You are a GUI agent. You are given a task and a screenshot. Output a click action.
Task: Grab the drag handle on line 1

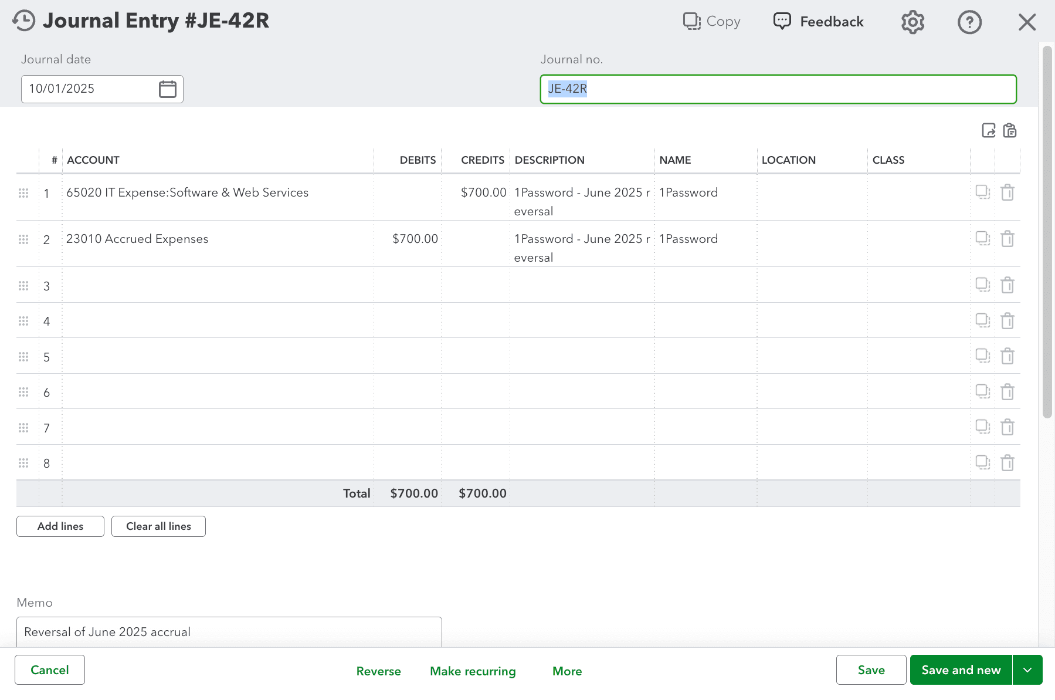[24, 192]
